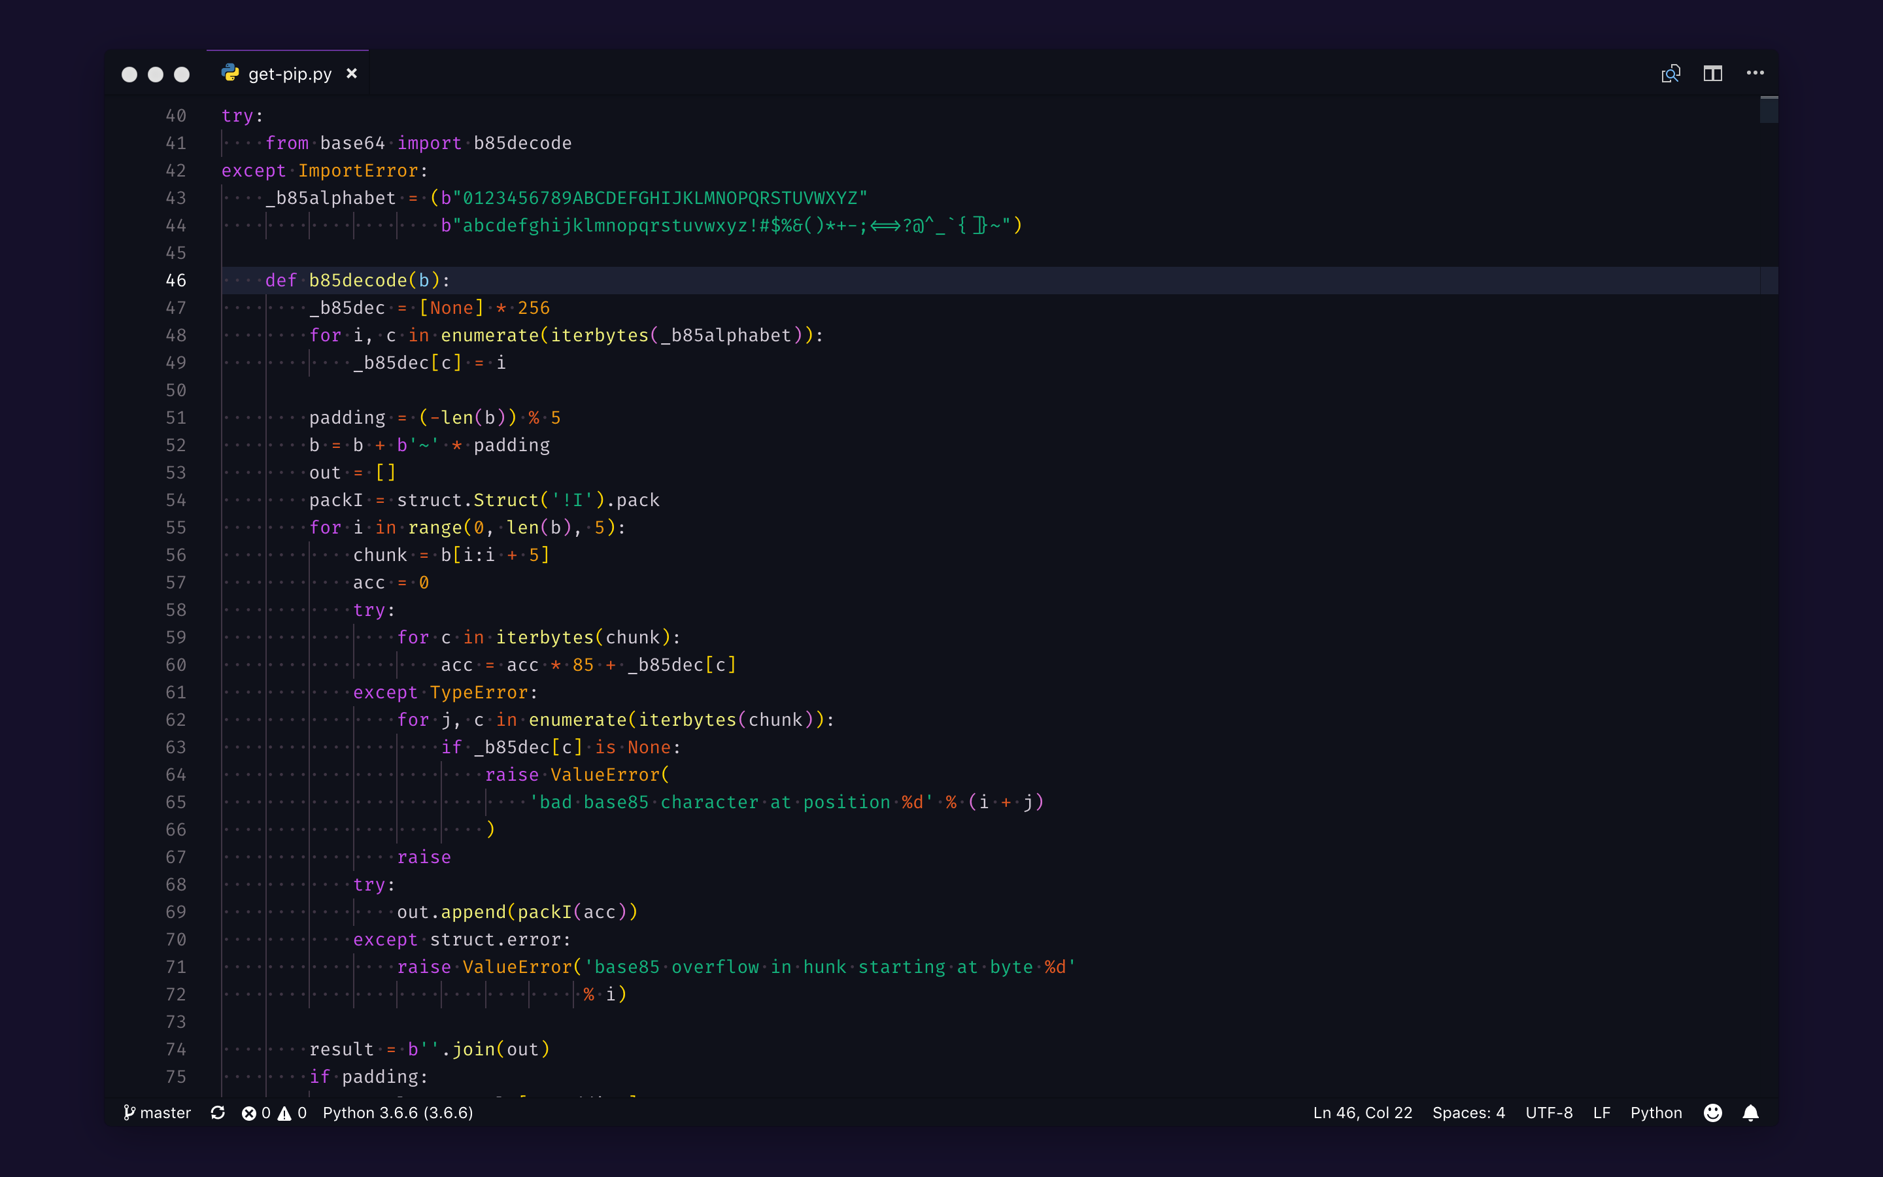This screenshot has width=1883, height=1177.
Task: Open language mode selector showing Python
Action: tap(1655, 1112)
